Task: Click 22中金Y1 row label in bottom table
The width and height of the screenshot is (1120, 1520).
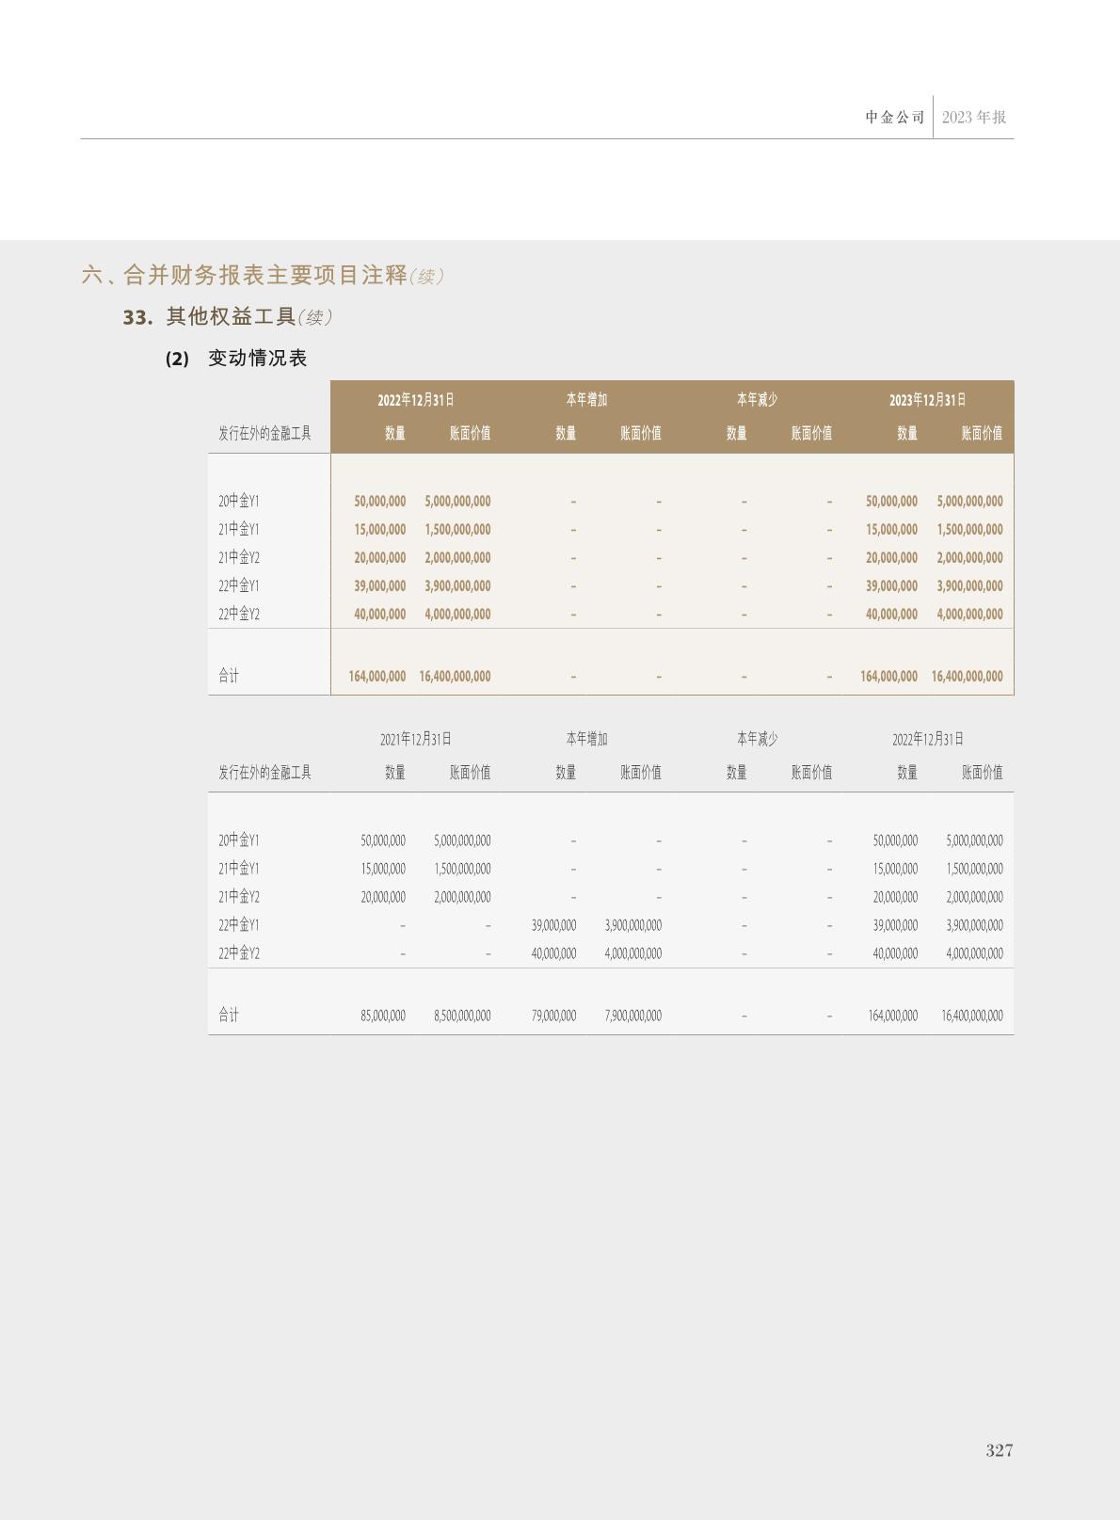Action: click(x=239, y=925)
